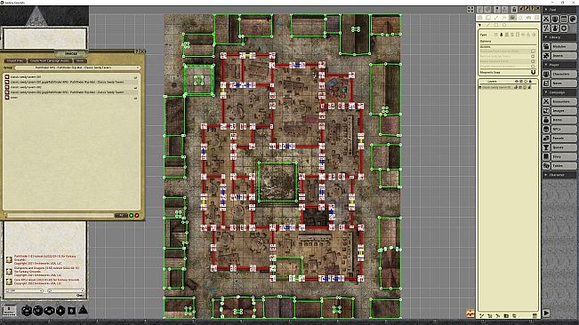Image resolution: width=579 pixels, height=325 pixels.
Task: Click the green add button in Images window
Action: pyautogui.click(x=132, y=215)
